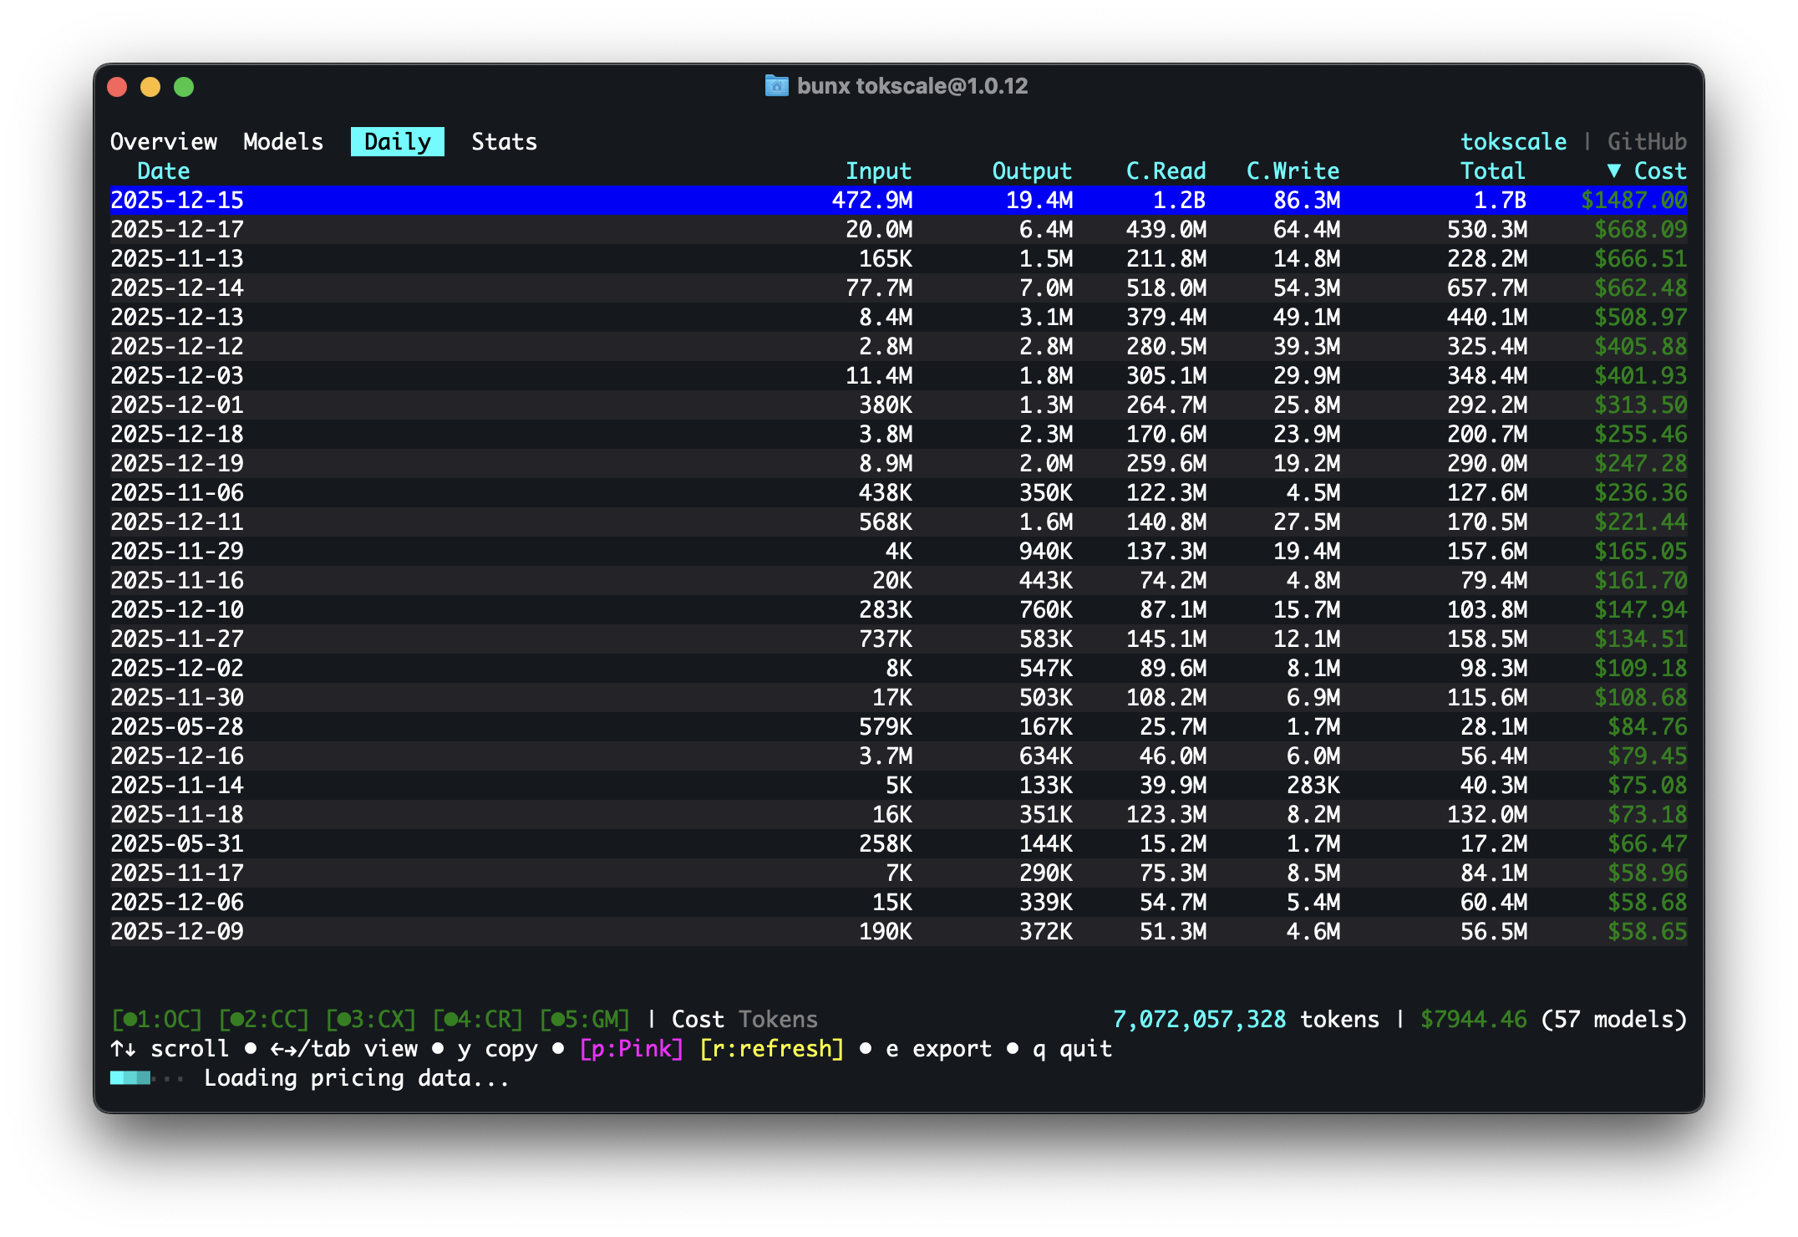The height and width of the screenshot is (1237, 1798).
Task: Toggle the 4:CR source filter
Action: pyautogui.click(x=477, y=1019)
